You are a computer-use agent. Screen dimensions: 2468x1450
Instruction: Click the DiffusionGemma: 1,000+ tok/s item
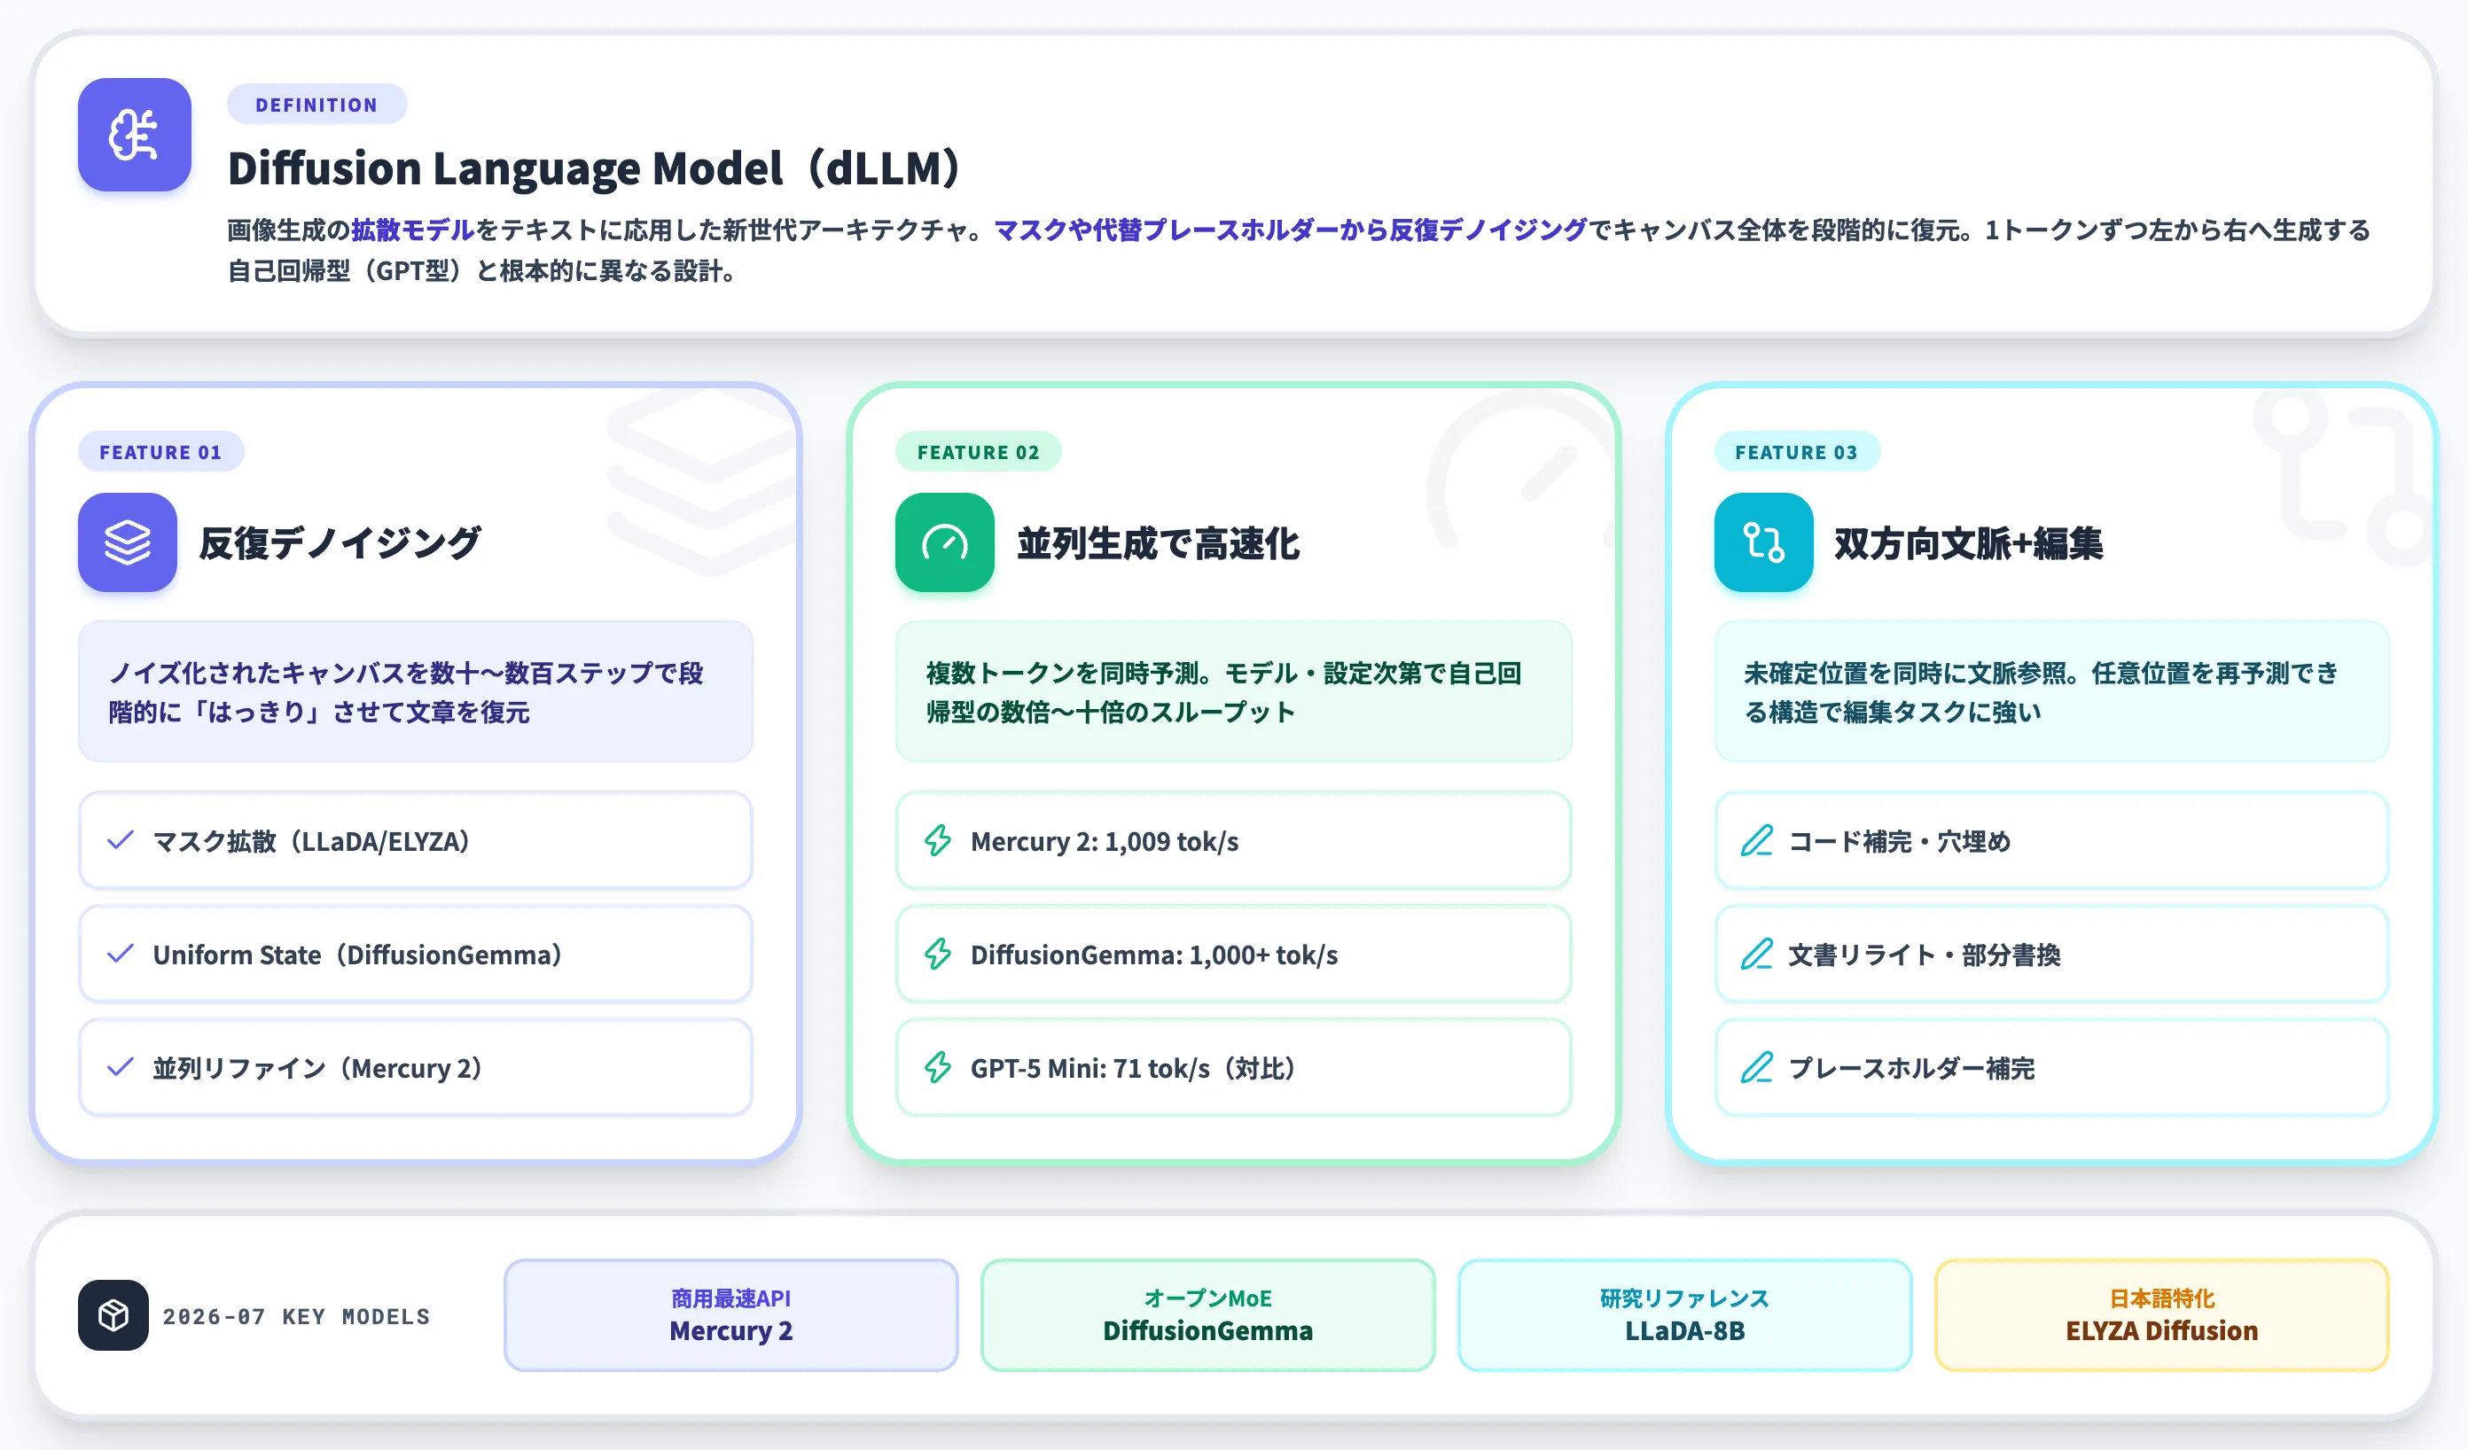1233,954
